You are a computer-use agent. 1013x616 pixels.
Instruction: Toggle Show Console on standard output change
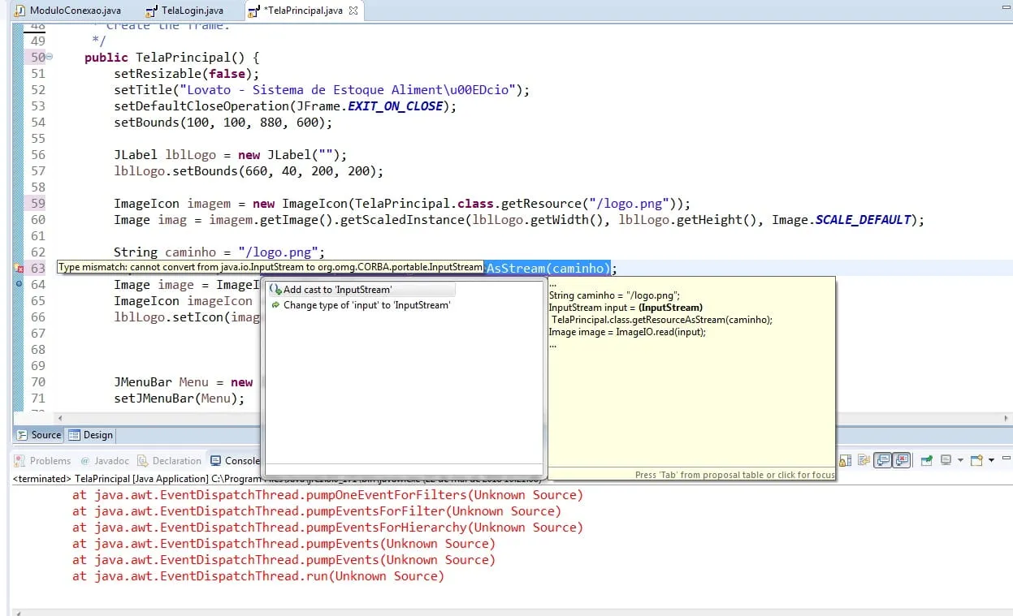point(882,460)
